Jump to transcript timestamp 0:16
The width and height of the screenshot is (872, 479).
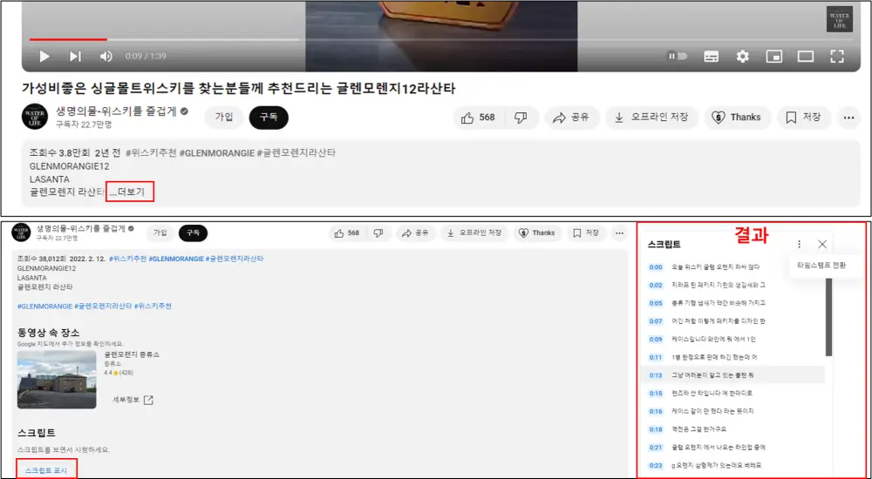[x=656, y=411]
